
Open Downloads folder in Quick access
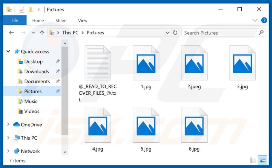click(x=36, y=71)
